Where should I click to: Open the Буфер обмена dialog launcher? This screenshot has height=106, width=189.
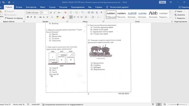coord(24,21)
